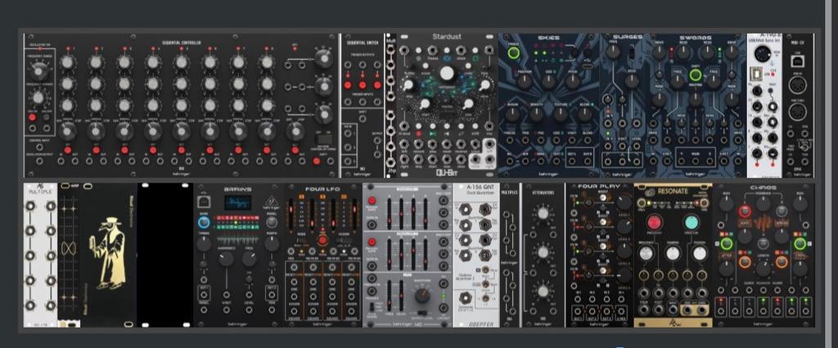Select the narrow Multiples module

(x=510, y=255)
